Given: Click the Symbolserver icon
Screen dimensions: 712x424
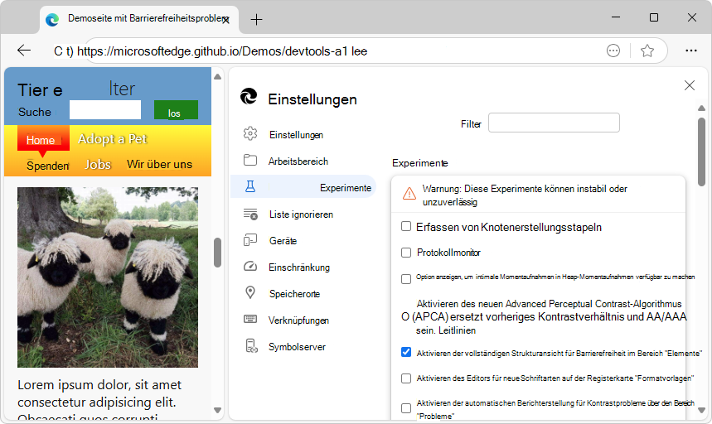Looking at the screenshot, I should tap(250, 346).
